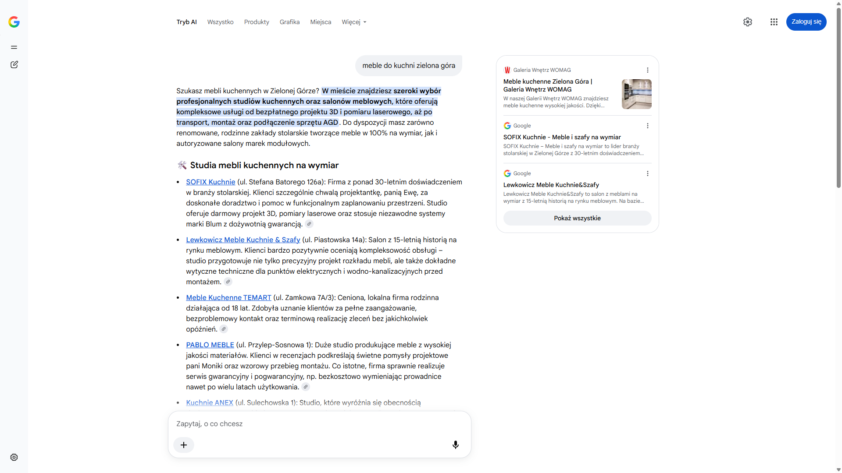842x473 pixels.
Task: Open options menu for the SOFIX Kuchnie source card
Action: click(x=648, y=126)
